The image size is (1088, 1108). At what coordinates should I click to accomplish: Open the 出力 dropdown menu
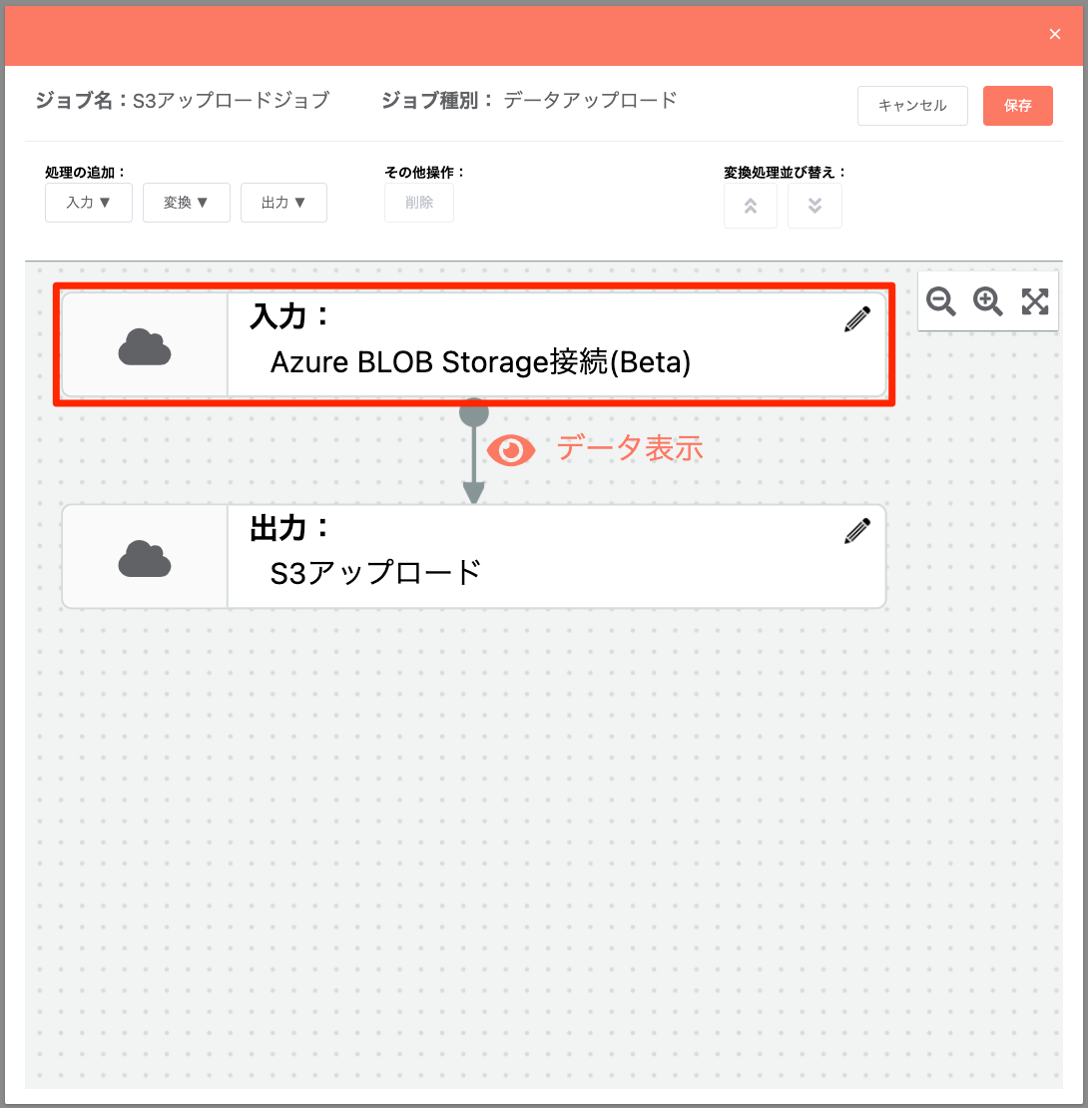283,203
